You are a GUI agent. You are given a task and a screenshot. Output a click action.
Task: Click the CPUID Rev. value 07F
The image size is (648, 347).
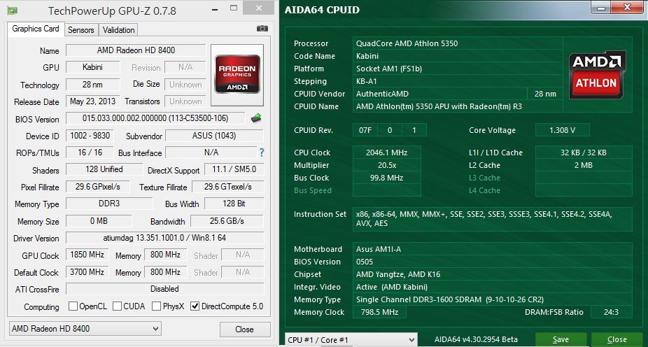[x=365, y=130]
